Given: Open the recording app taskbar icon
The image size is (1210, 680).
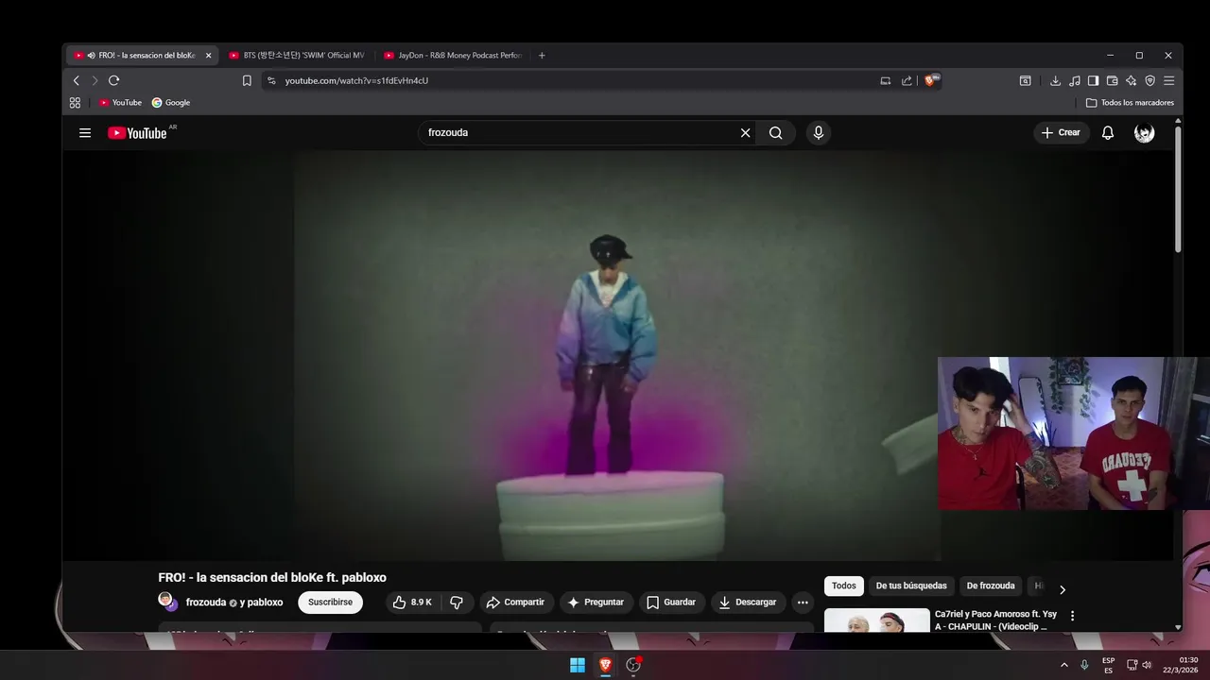Looking at the screenshot, I should (633, 665).
